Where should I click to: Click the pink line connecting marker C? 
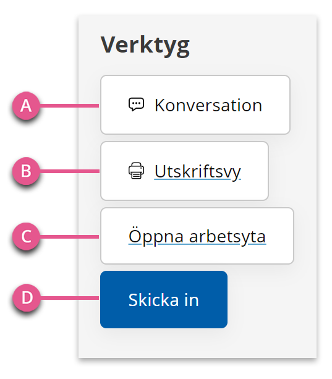(69, 236)
